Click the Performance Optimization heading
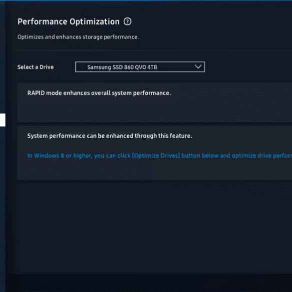Viewport: 292px width, 292px height. click(68, 22)
